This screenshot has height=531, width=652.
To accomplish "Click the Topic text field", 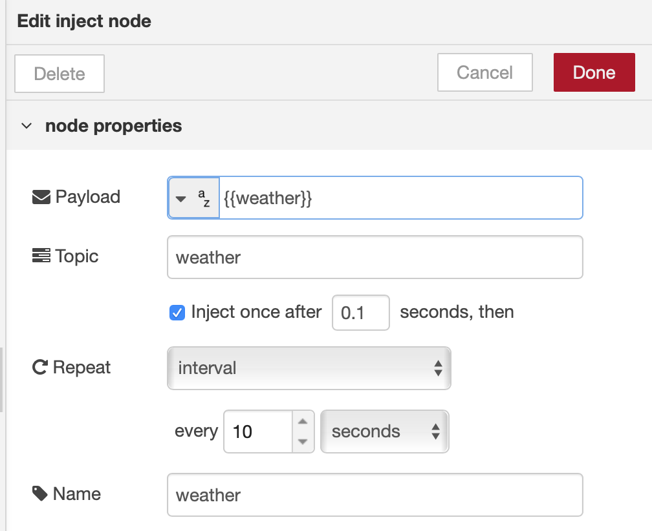I will pos(375,257).
